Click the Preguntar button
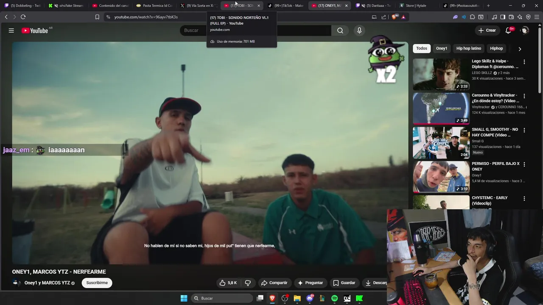 310,283
